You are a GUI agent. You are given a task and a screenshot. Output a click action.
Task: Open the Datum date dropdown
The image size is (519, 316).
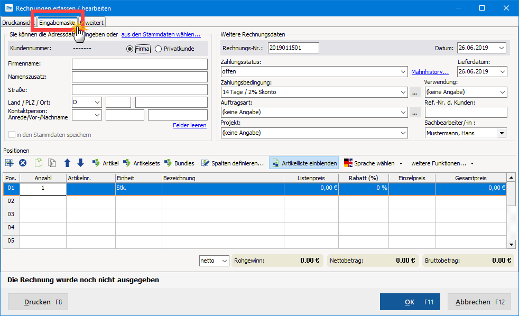tap(502, 48)
